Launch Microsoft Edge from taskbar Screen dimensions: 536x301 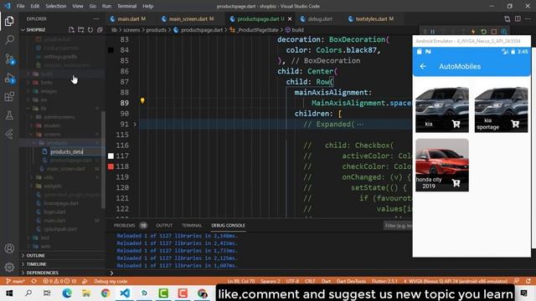(67, 293)
